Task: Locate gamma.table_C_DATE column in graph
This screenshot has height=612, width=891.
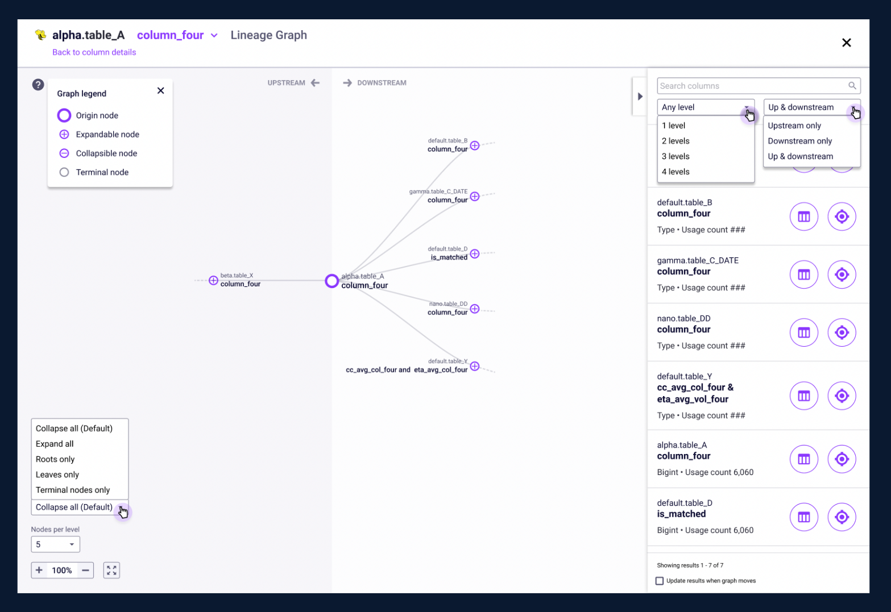Action: click(842, 274)
